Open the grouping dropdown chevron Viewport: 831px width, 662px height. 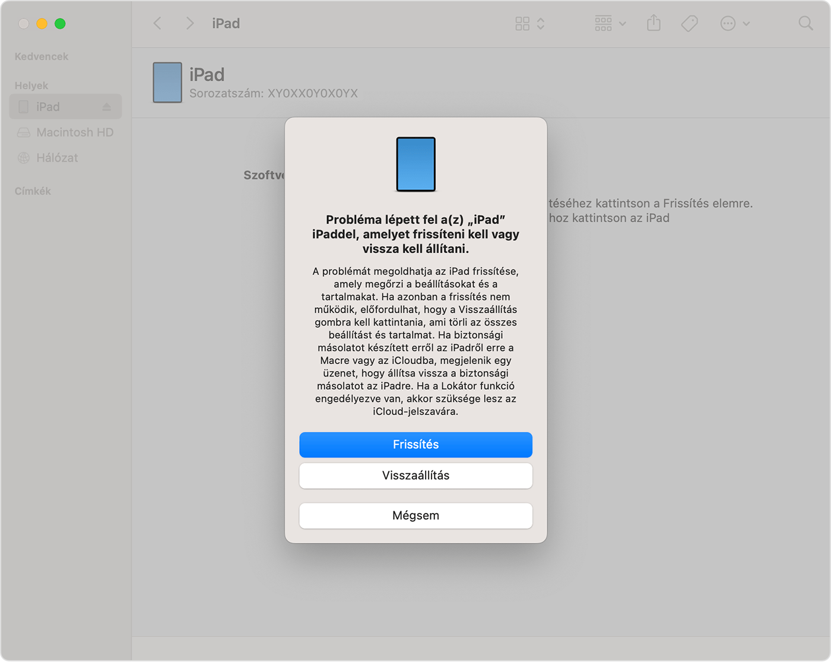(622, 23)
